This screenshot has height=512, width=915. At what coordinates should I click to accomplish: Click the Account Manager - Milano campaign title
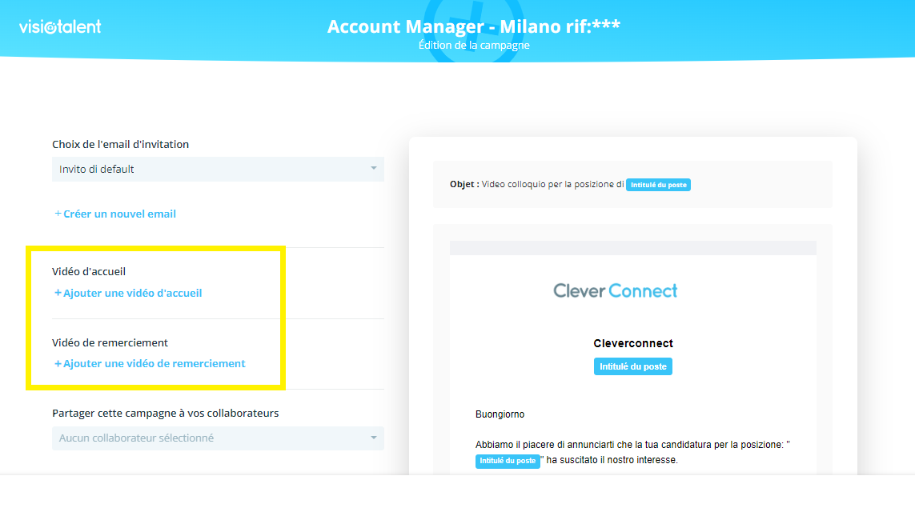click(x=473, y=26)
